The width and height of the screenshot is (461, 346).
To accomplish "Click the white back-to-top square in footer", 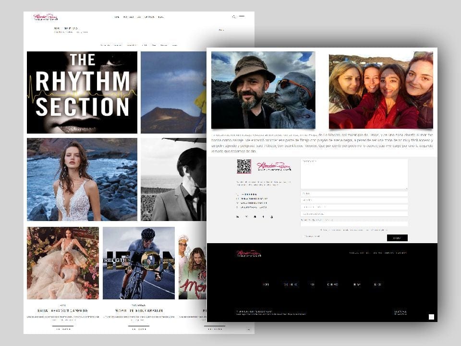I will [431, 317].
